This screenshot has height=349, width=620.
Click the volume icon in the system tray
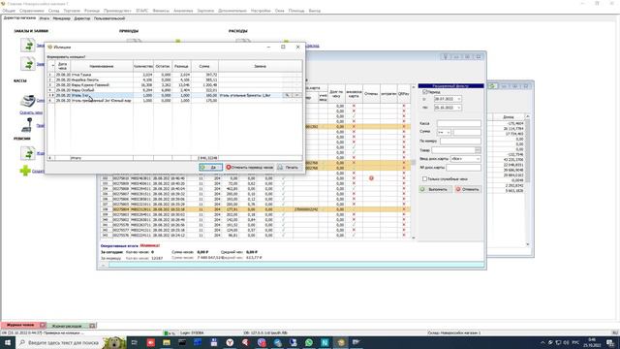tap(566, 342)
